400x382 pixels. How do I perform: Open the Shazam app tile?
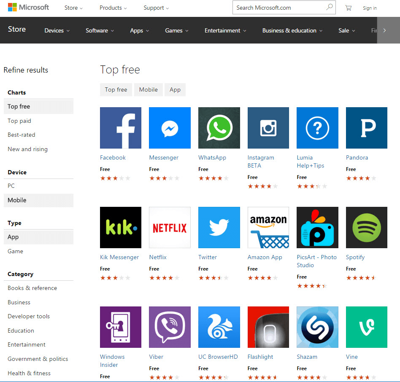(x=317, y=327)
